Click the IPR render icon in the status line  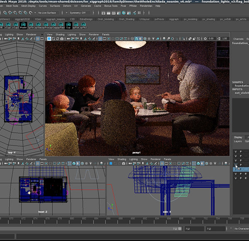[x=114, y=13]
